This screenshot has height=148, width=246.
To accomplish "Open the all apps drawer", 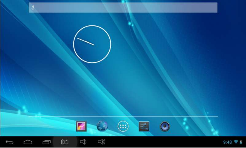I will pyautogui.click(x=123, y=126).
